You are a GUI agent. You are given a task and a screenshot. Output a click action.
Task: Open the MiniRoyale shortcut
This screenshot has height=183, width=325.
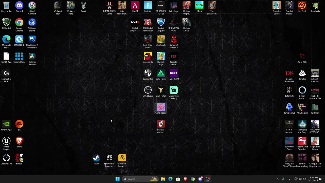(x=161, y=41)
